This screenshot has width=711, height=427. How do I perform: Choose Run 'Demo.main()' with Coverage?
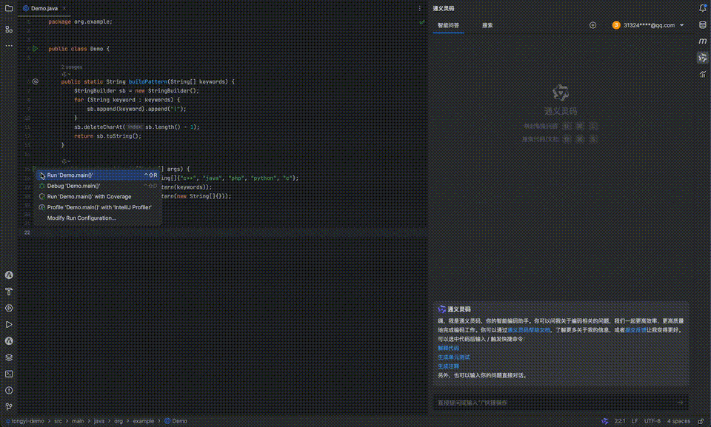(x=89, y=197)
